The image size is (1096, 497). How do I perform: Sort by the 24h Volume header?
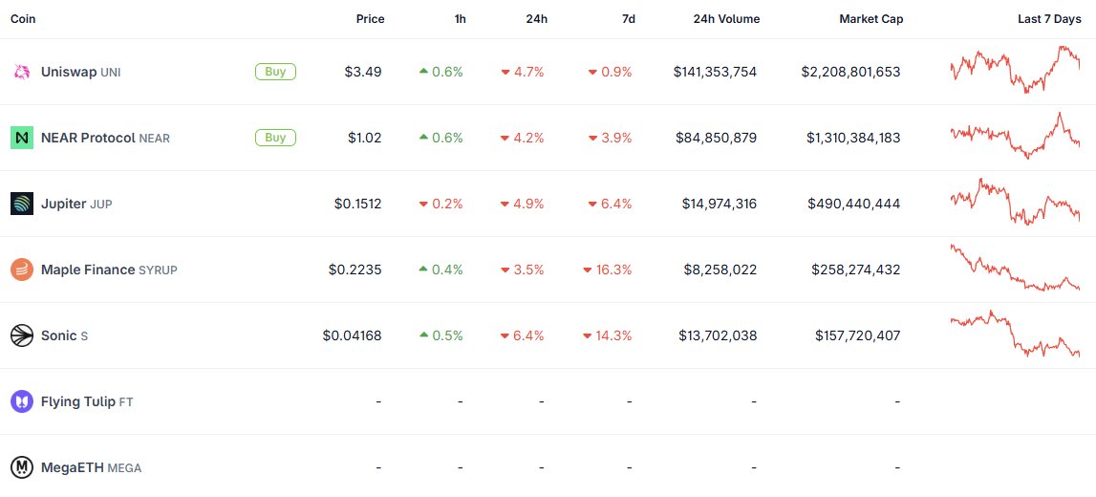pyautogui.click(x=724, y=19)
